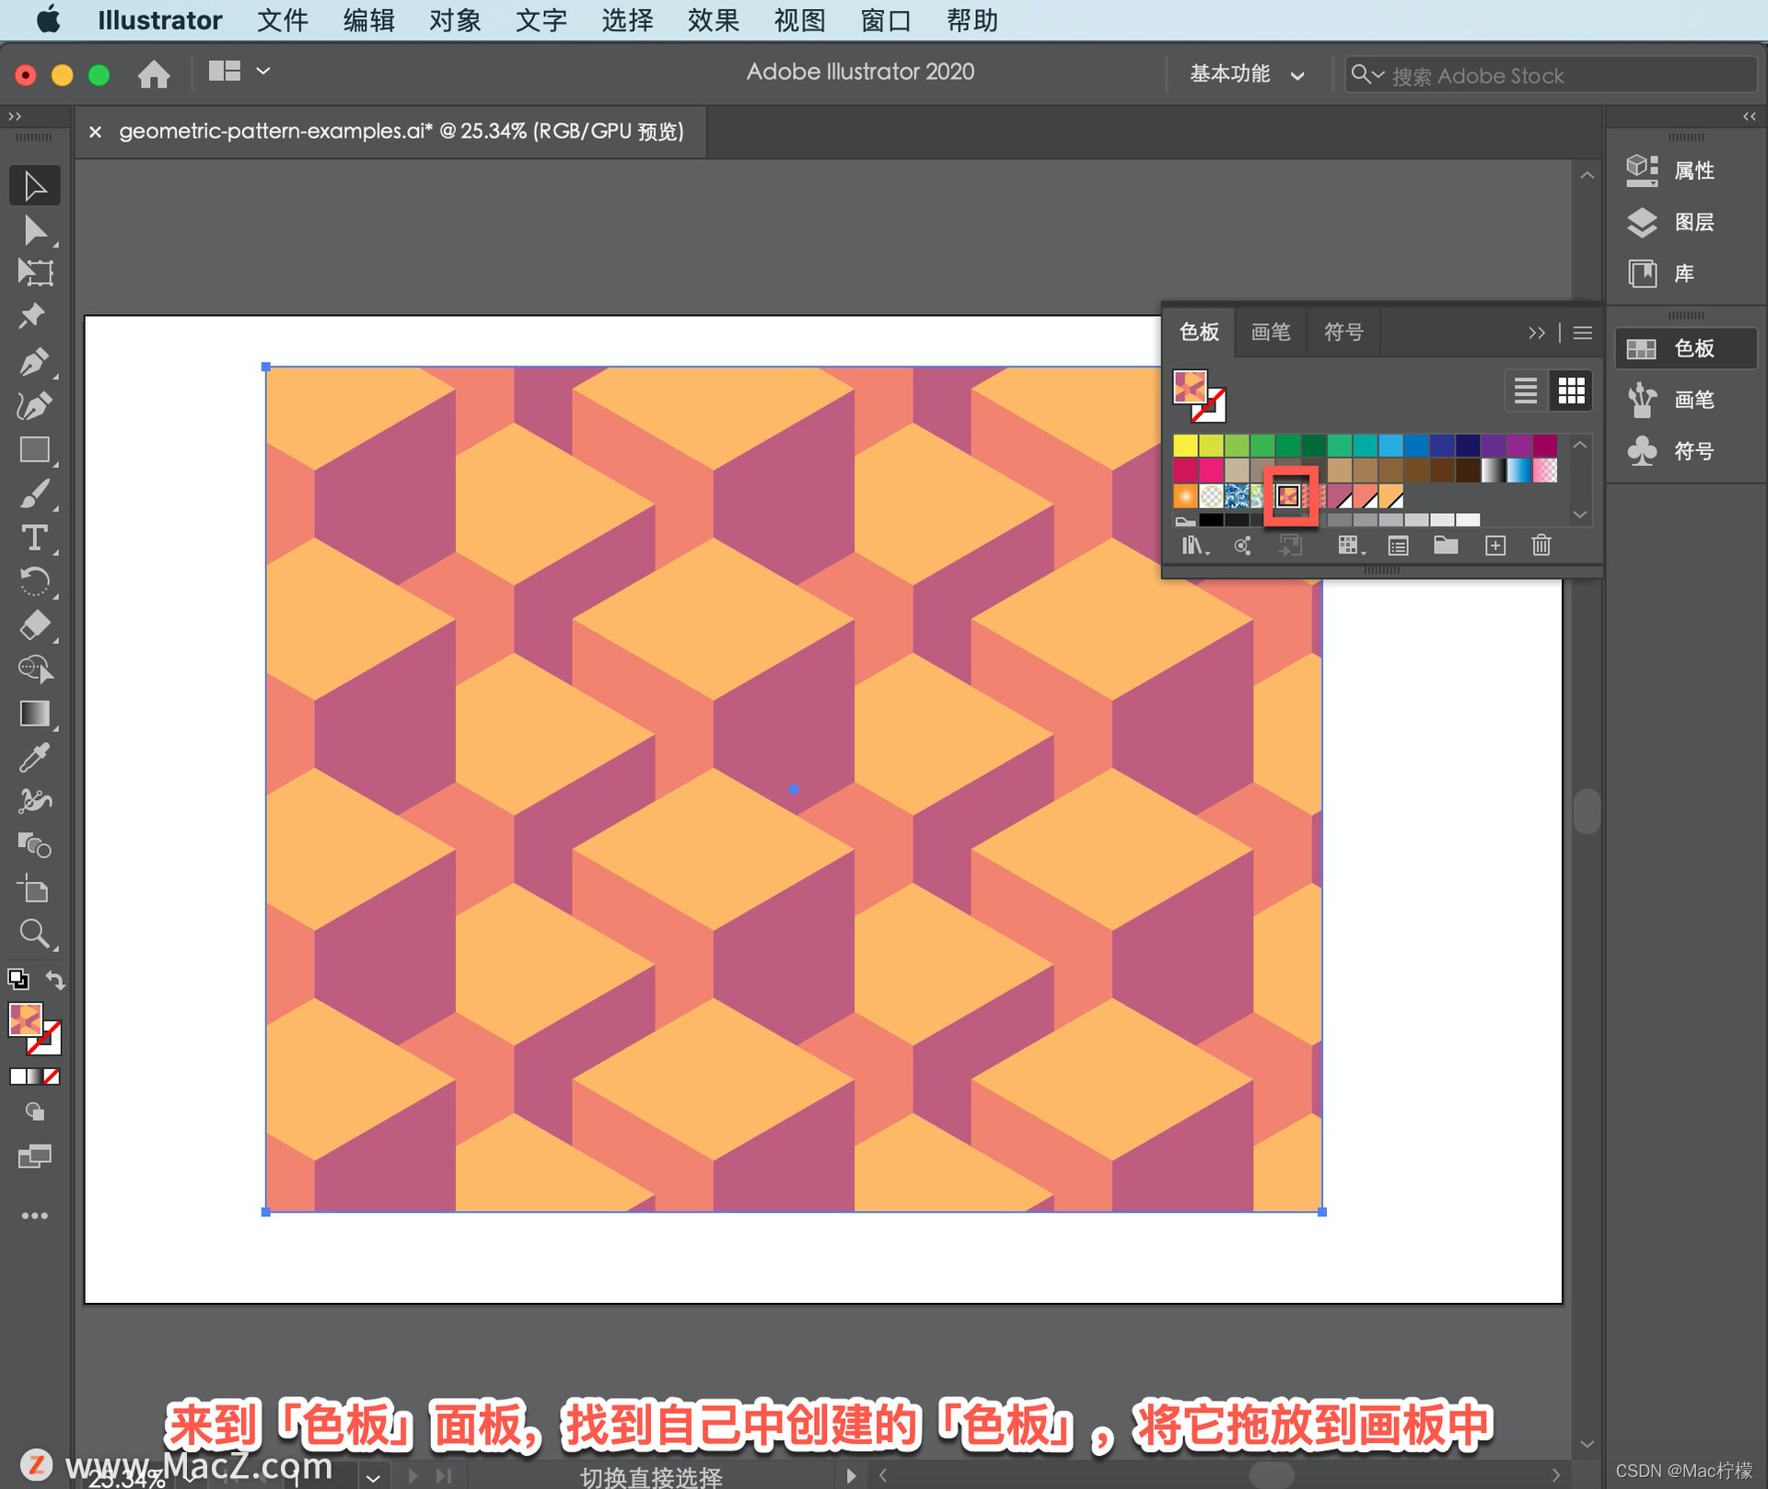1768x1489 pixels.
Task: Open the Swatch Libraries menu icon
Action: tap(1193, 546)
